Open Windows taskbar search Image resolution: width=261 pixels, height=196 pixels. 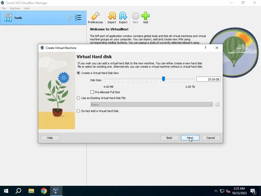click(18, 191)
